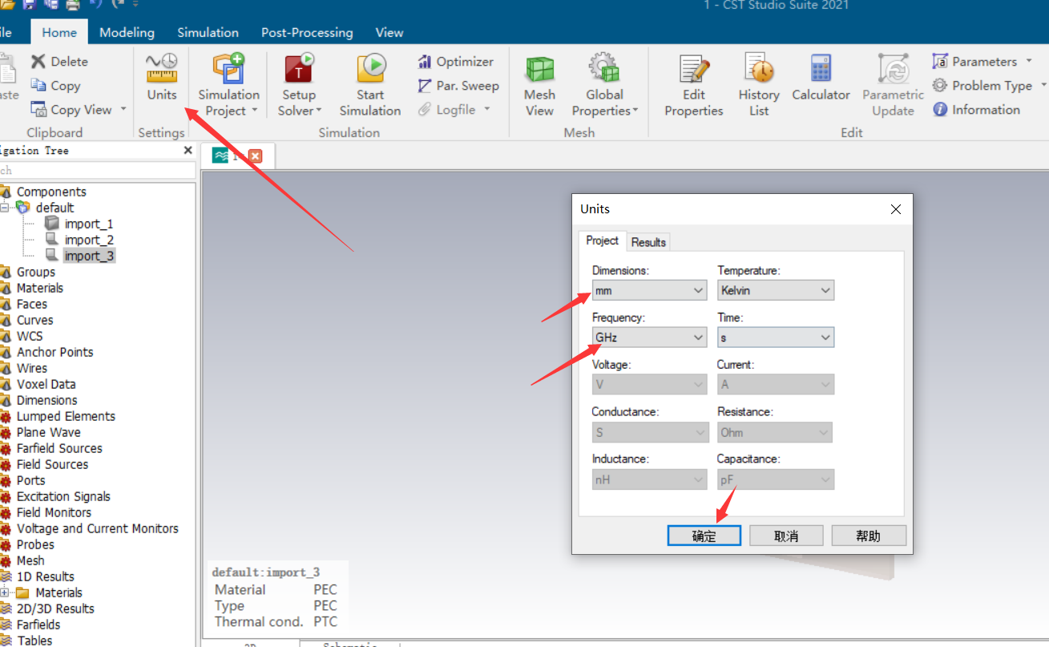Select Lumped Elements in tree
The height and width of the screenshot is (647, 1049).
66,416
